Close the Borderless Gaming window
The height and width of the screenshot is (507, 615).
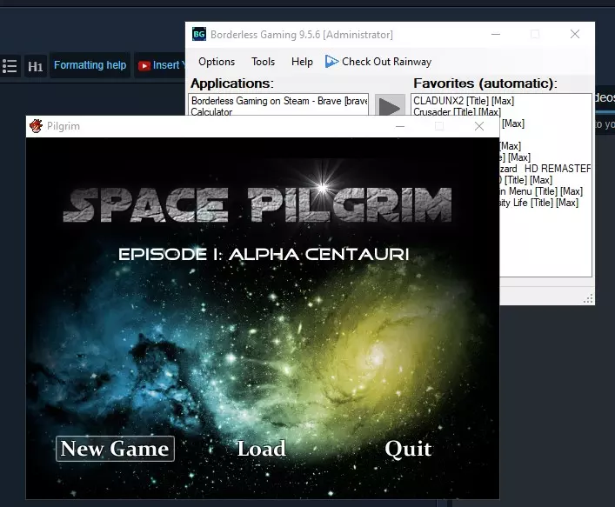[575, 34]
